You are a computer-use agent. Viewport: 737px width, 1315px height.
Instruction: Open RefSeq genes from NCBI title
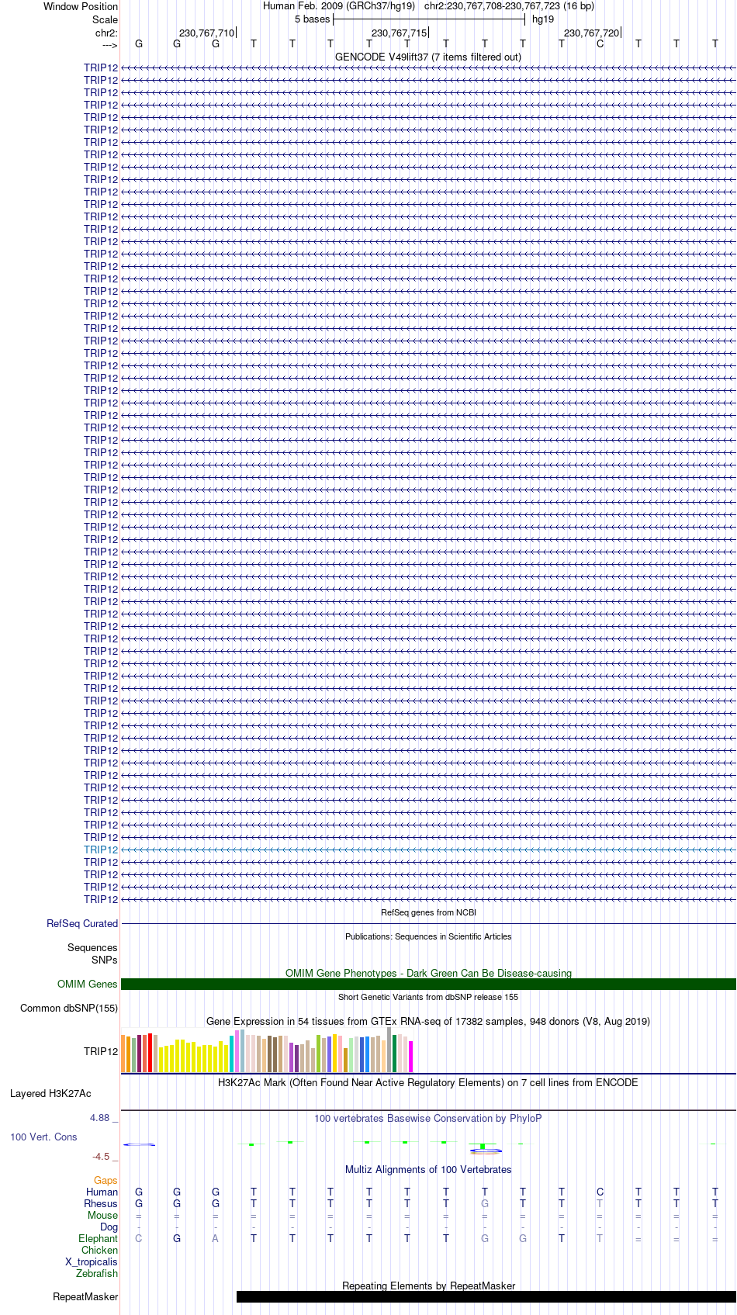[x=428, y=912]
